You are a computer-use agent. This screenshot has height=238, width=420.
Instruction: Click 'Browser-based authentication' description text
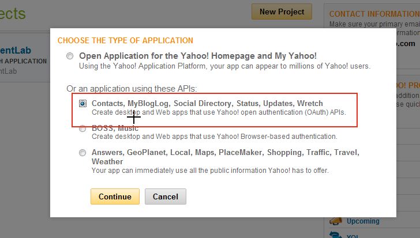pyautogui.click(x=214, y=137)
